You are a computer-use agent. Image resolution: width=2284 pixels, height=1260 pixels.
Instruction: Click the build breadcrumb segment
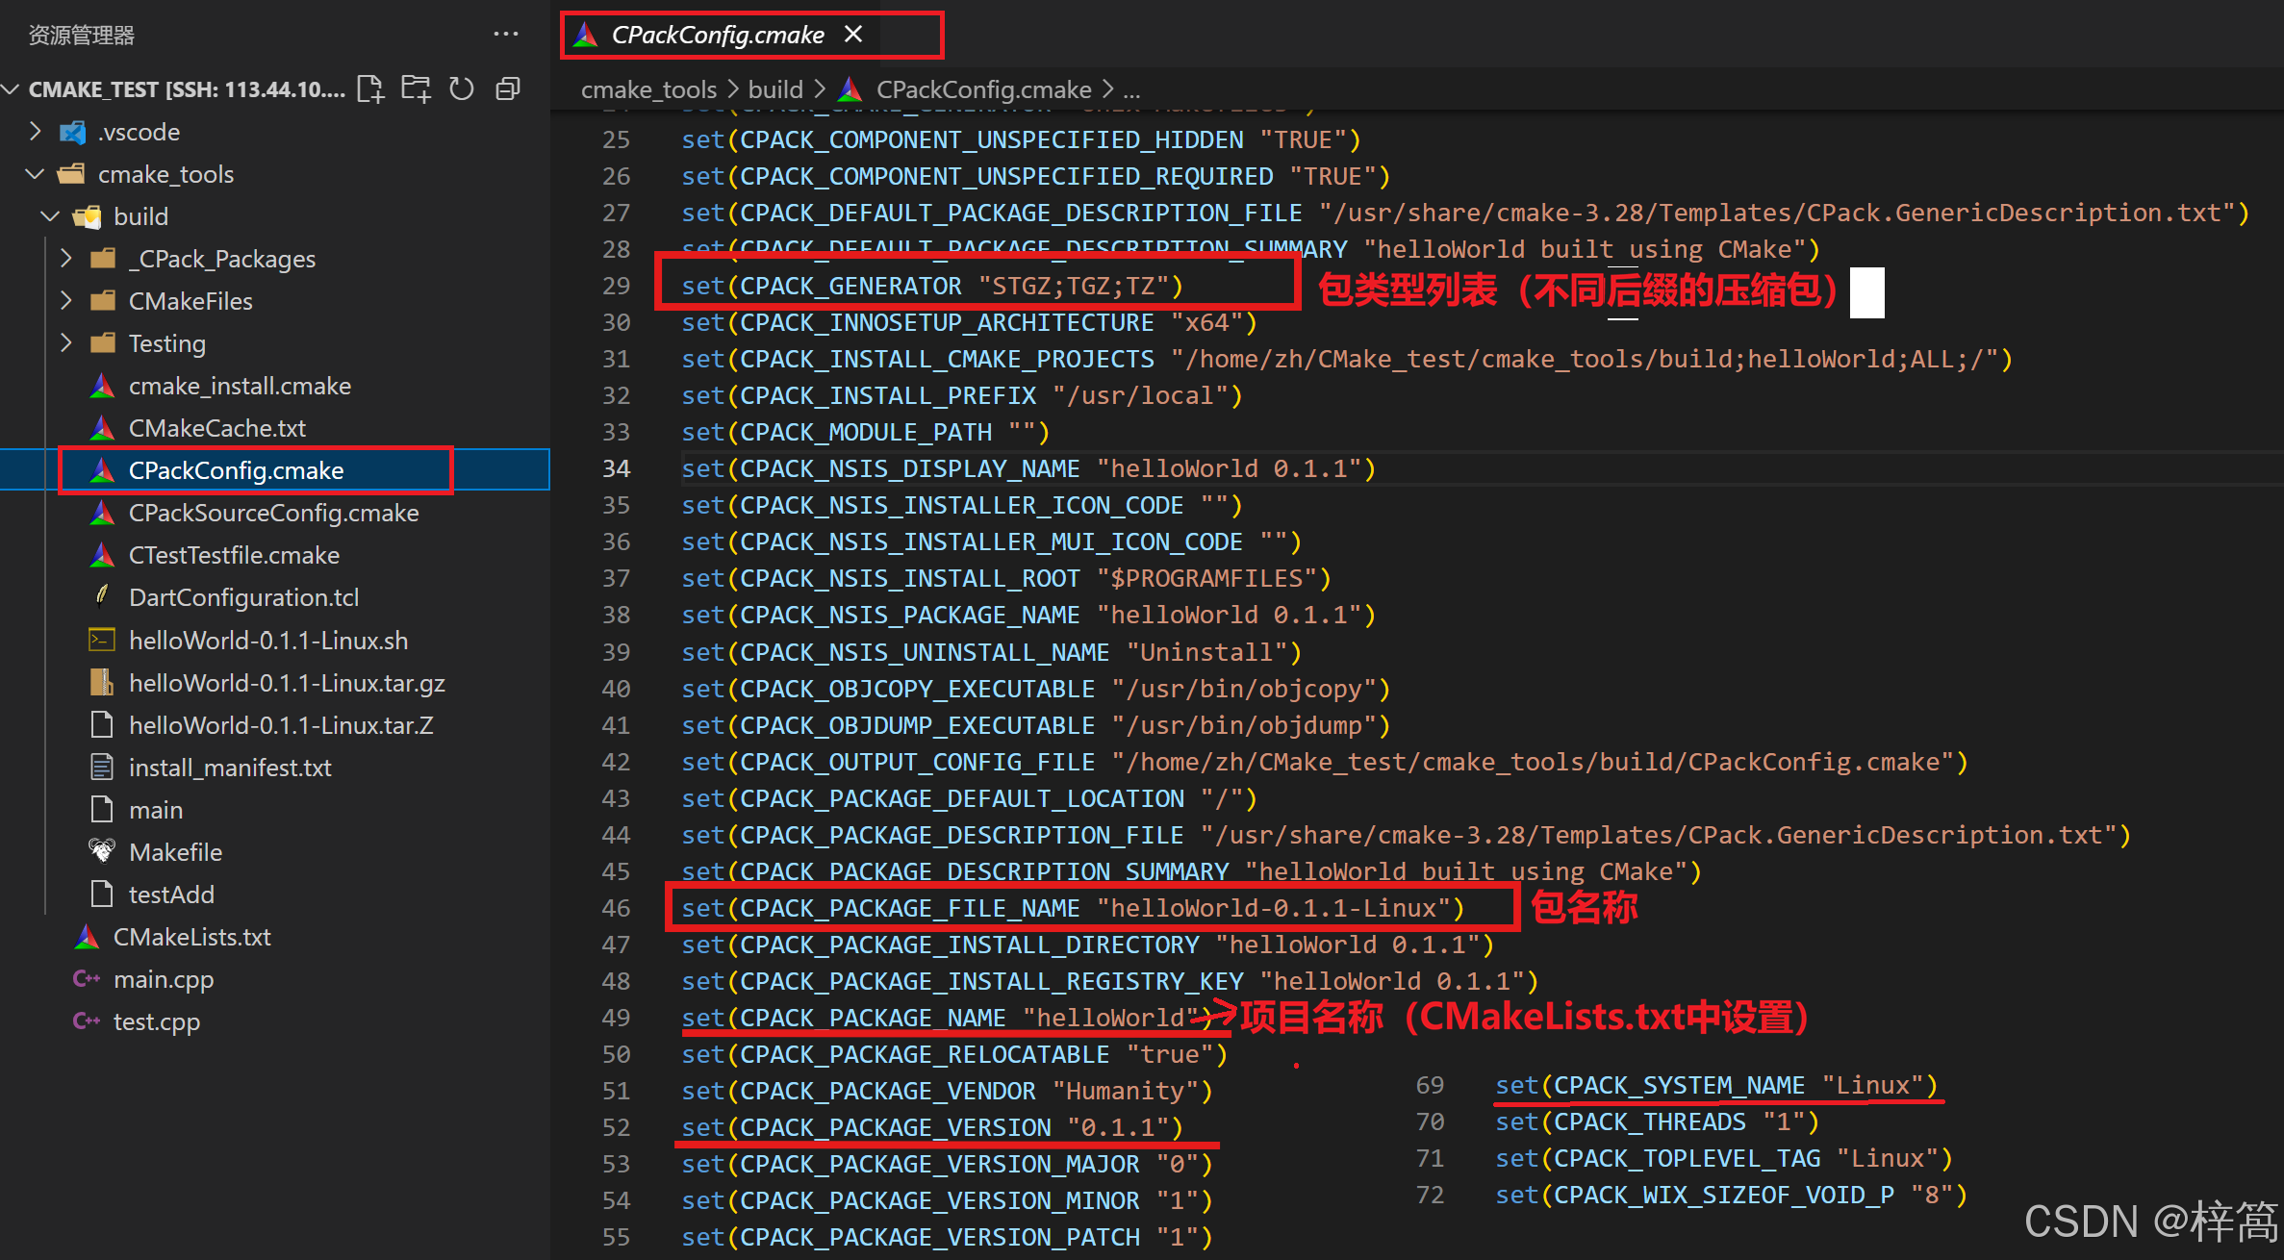pos(774,89)
